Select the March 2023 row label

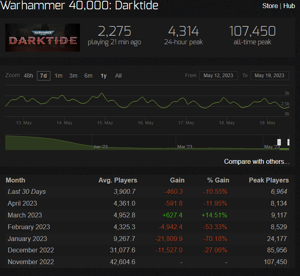(x=25, y=215)
